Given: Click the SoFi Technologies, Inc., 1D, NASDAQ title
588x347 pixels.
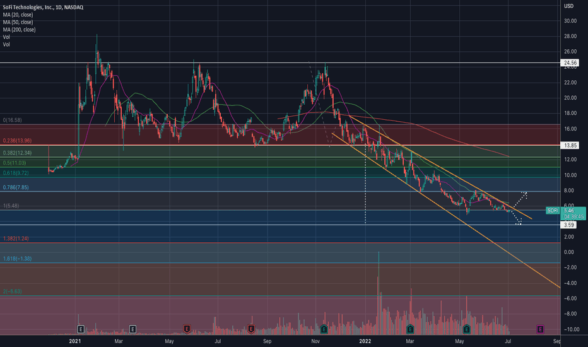Looking at the screenshot, I should coord(43,7).
